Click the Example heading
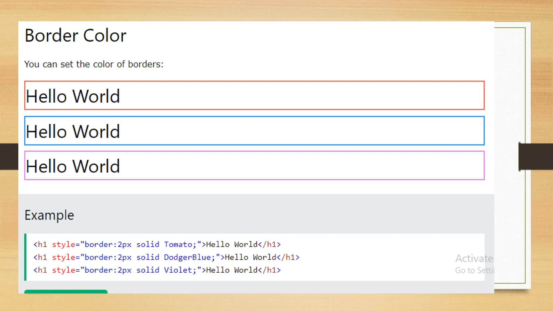This screenshot has width=553, height=311. [x=49, y=215]
